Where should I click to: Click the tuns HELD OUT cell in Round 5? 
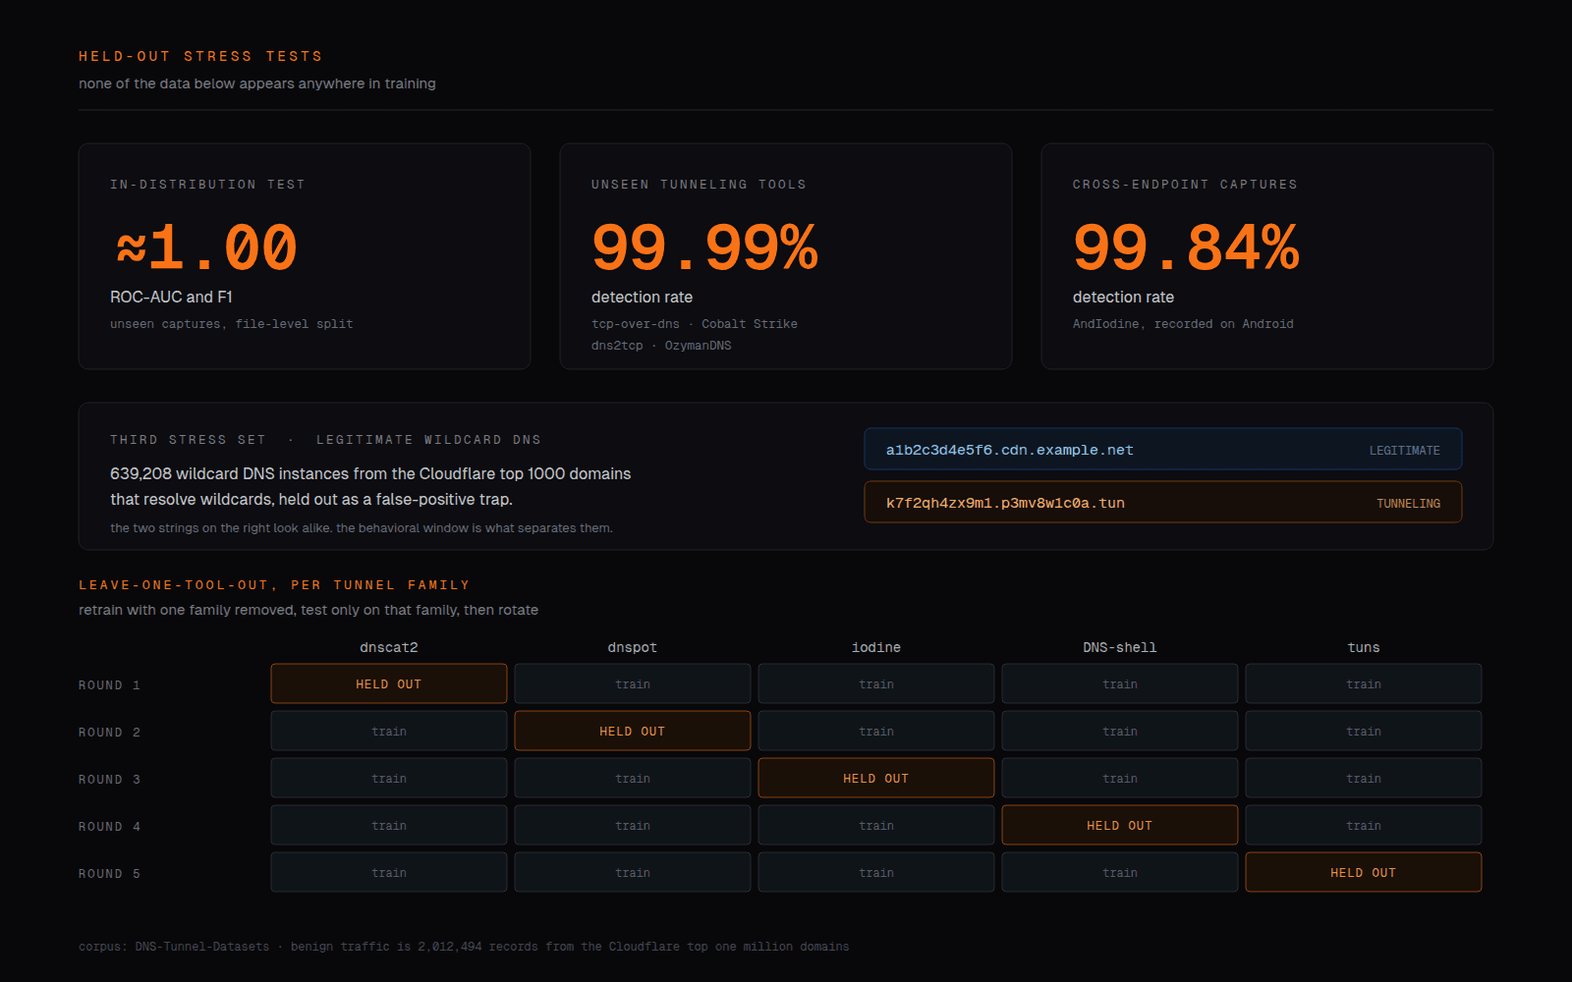click(x=1364, y=872)
